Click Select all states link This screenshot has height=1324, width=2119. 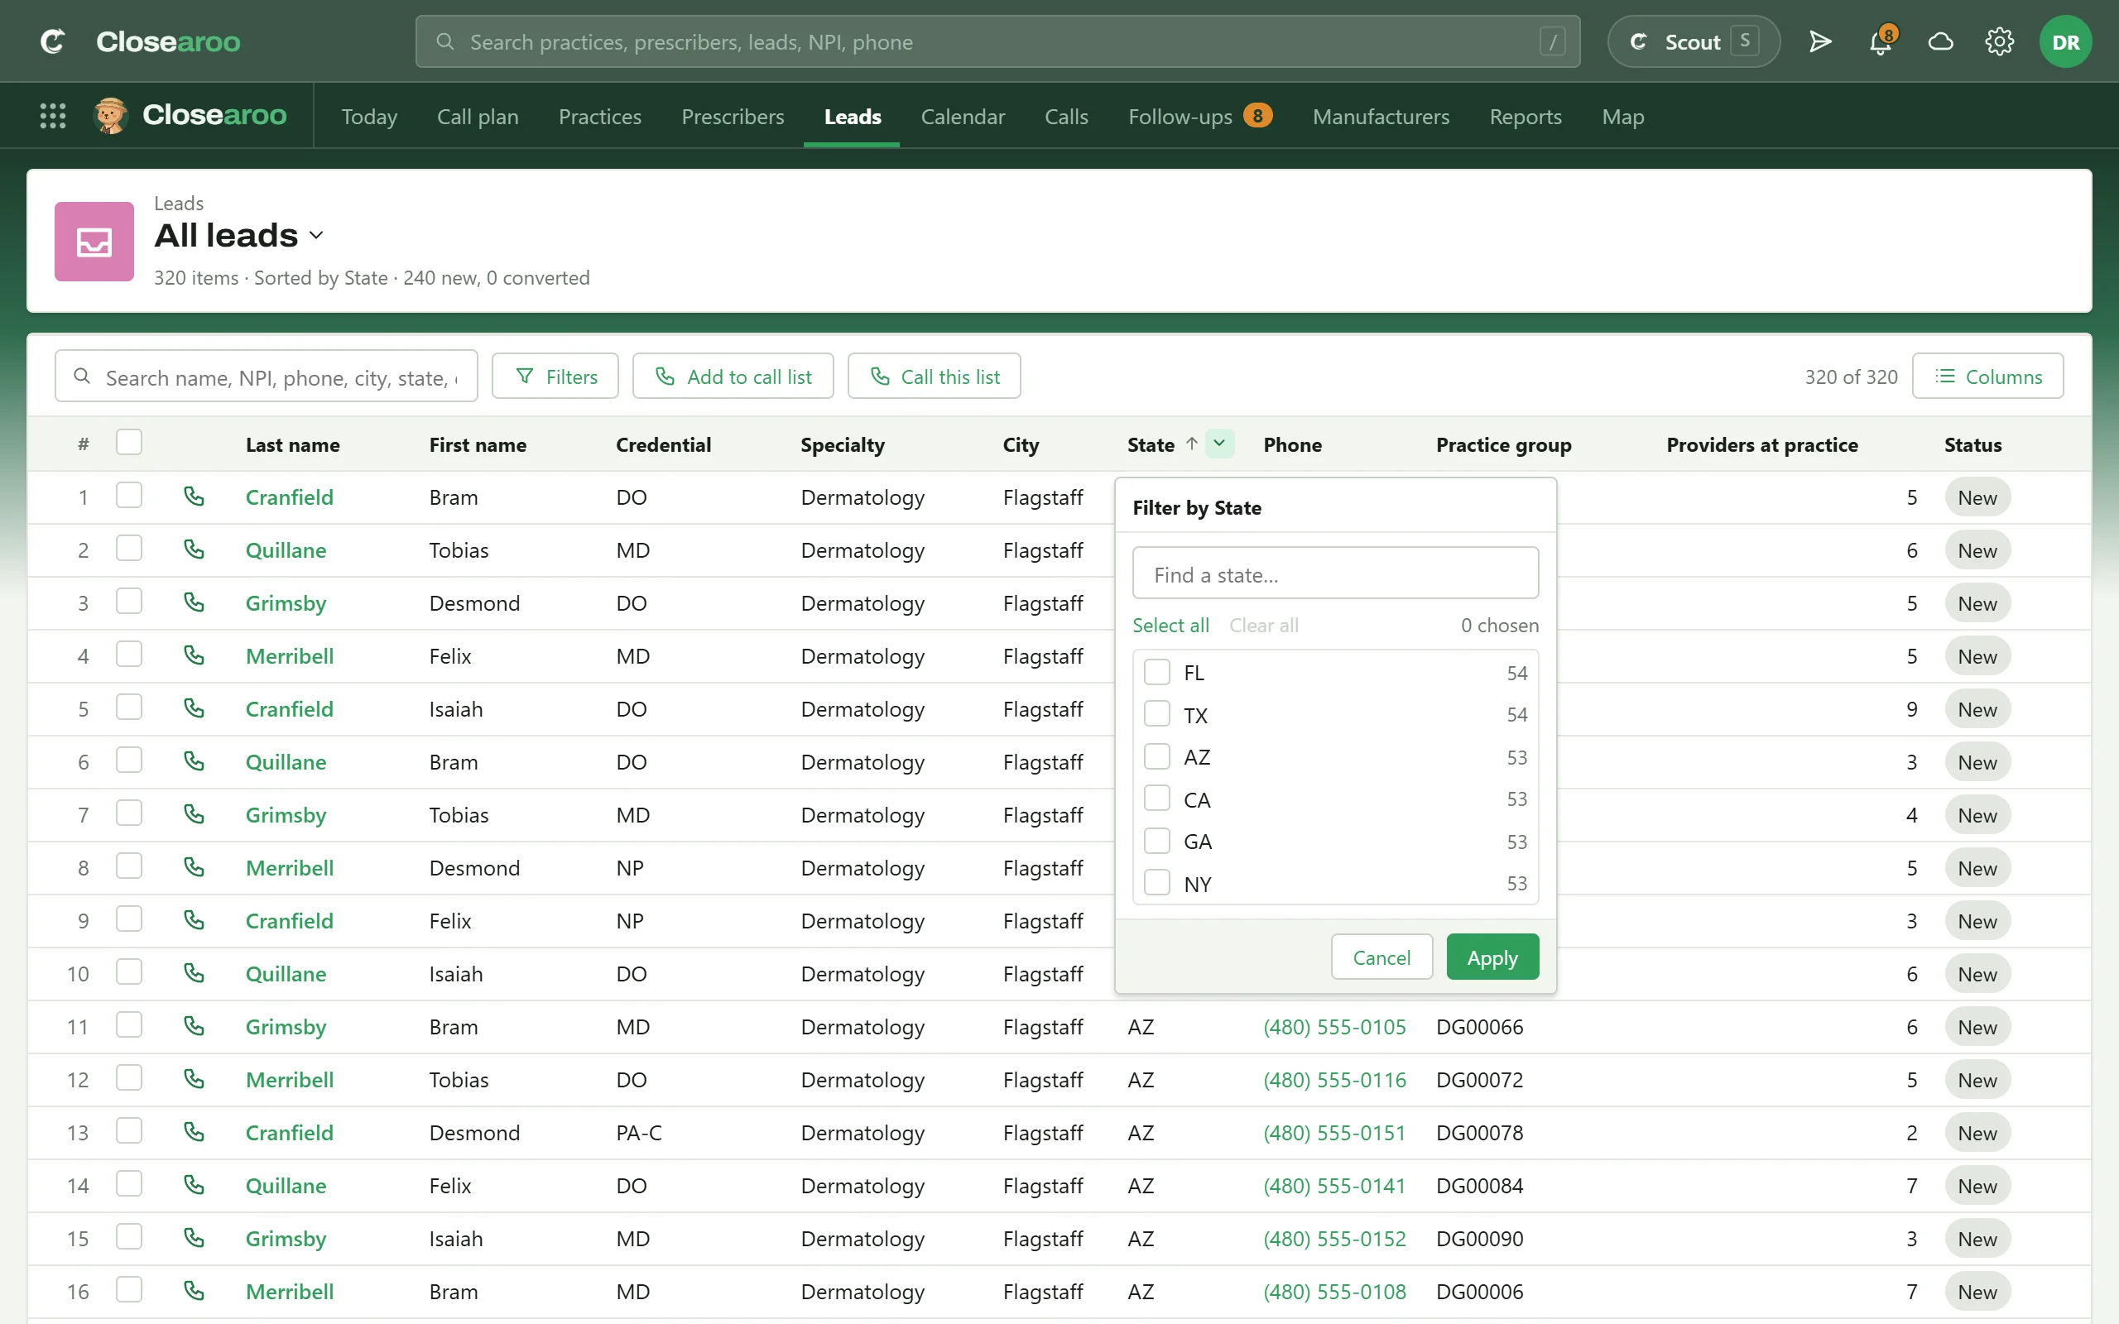coord(1170,624)
